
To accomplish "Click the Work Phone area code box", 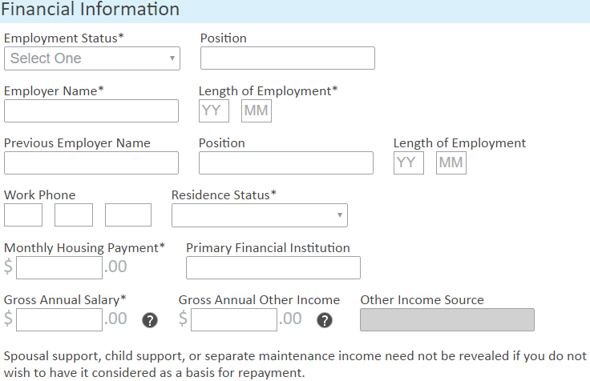I will click(x=23, y=215).
